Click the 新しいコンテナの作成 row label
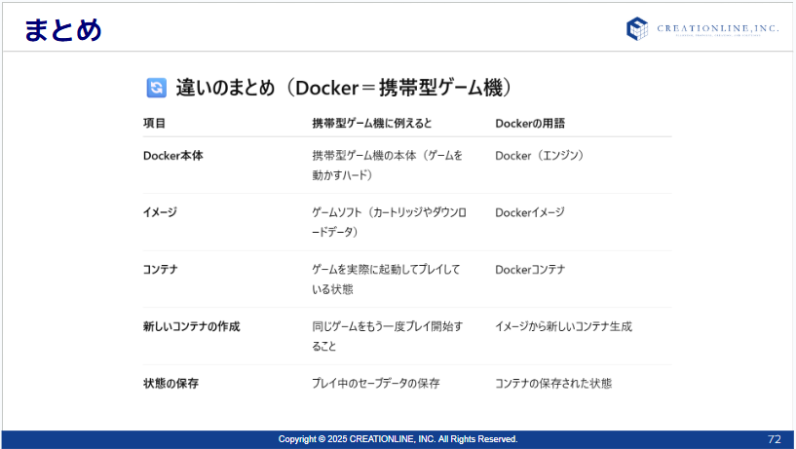The height and width of the screenshot is (449, 796). [191, 326]
